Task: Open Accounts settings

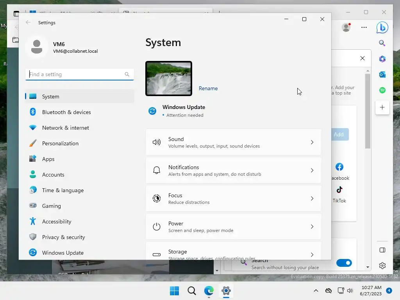Action: [80, 175]
